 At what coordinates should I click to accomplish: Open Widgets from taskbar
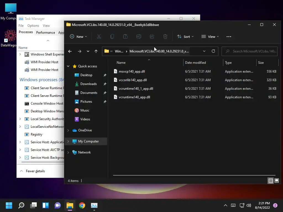click(x=46, y=205)
